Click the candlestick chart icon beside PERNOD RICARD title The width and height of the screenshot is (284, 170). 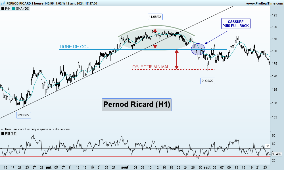point(3,3)
